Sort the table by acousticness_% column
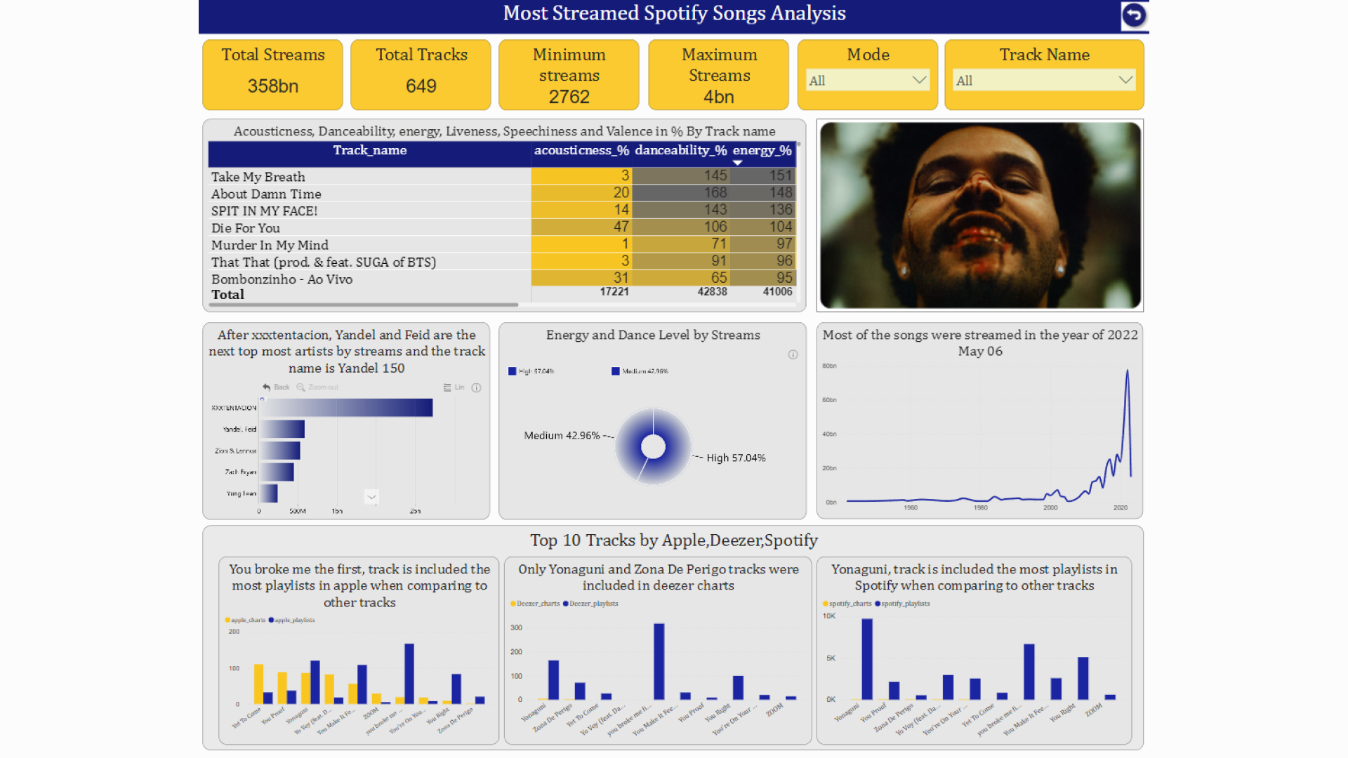The height and width of the screenshot is (758, 1348). tap(581, 150)
